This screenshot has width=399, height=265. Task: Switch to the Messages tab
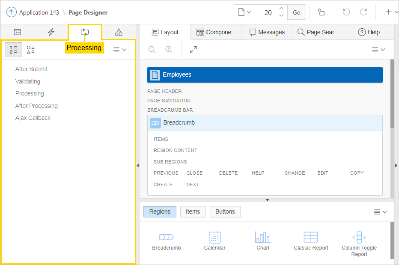(267, 32)
